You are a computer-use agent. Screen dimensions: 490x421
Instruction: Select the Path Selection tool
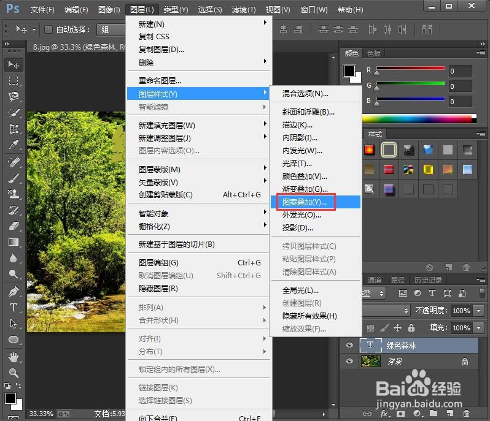(x=14, y=324)
